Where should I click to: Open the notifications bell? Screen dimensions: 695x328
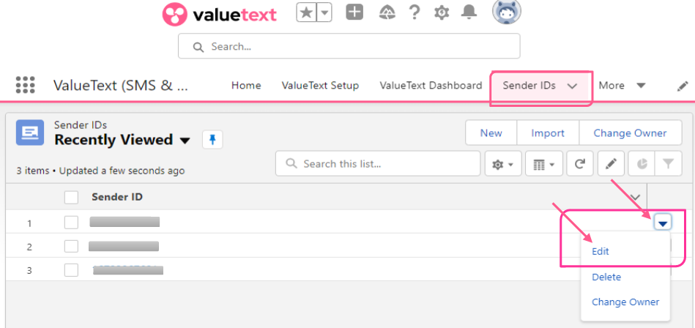click(x=469, y=12)
